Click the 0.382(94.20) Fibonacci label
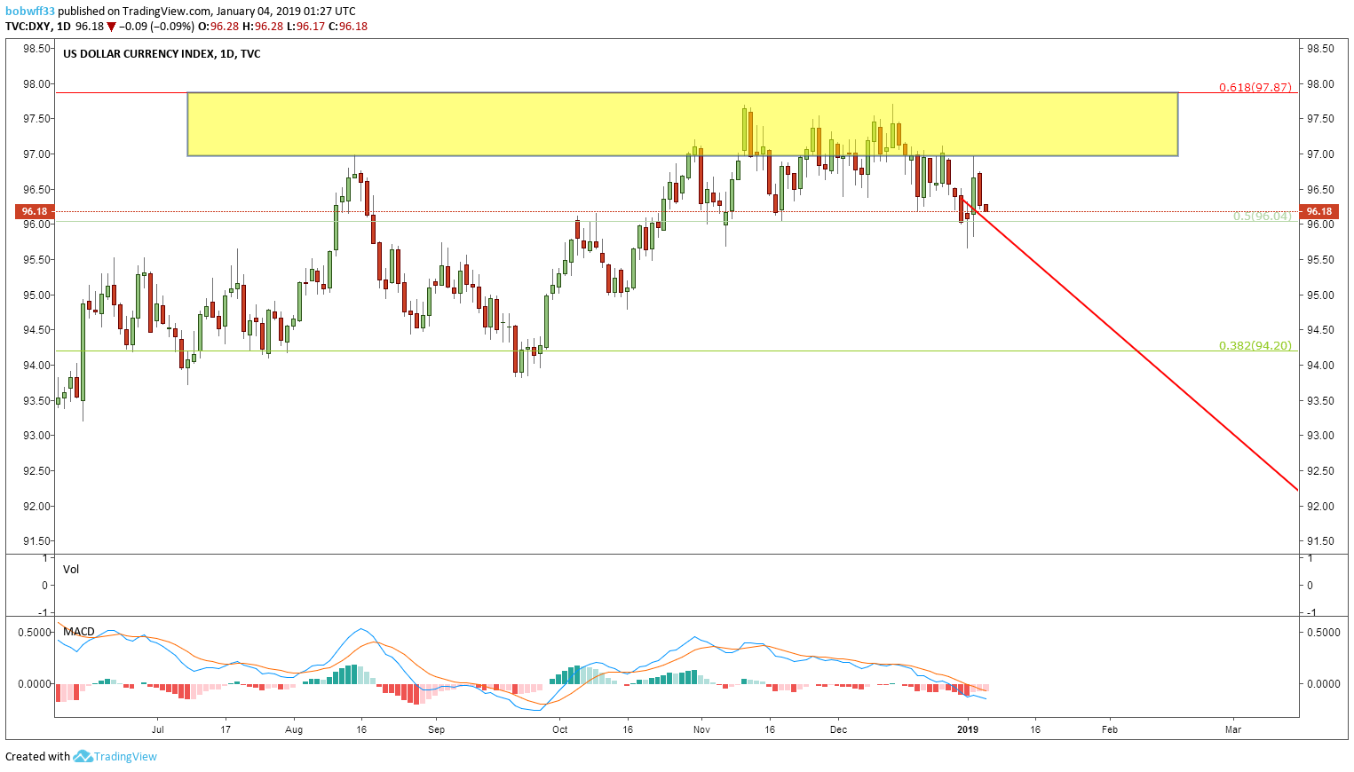The height and width of the screenshot is (772, 1354). 1255,346
